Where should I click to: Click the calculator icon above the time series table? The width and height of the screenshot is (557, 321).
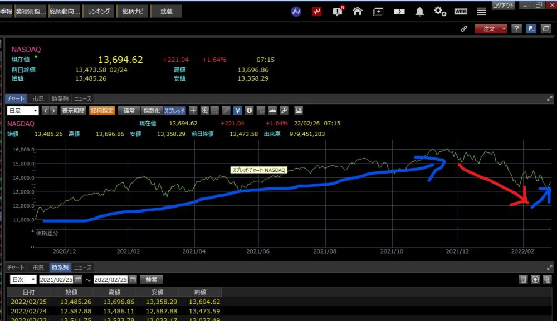click(523, 279)
